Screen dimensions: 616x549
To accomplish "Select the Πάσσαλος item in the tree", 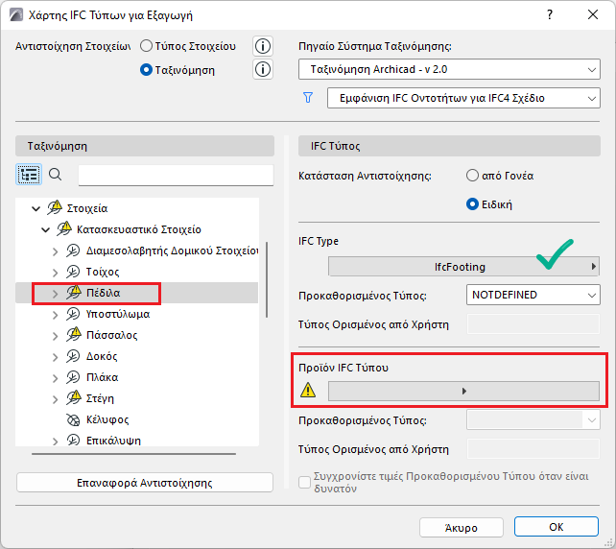I will click(110, 335).
